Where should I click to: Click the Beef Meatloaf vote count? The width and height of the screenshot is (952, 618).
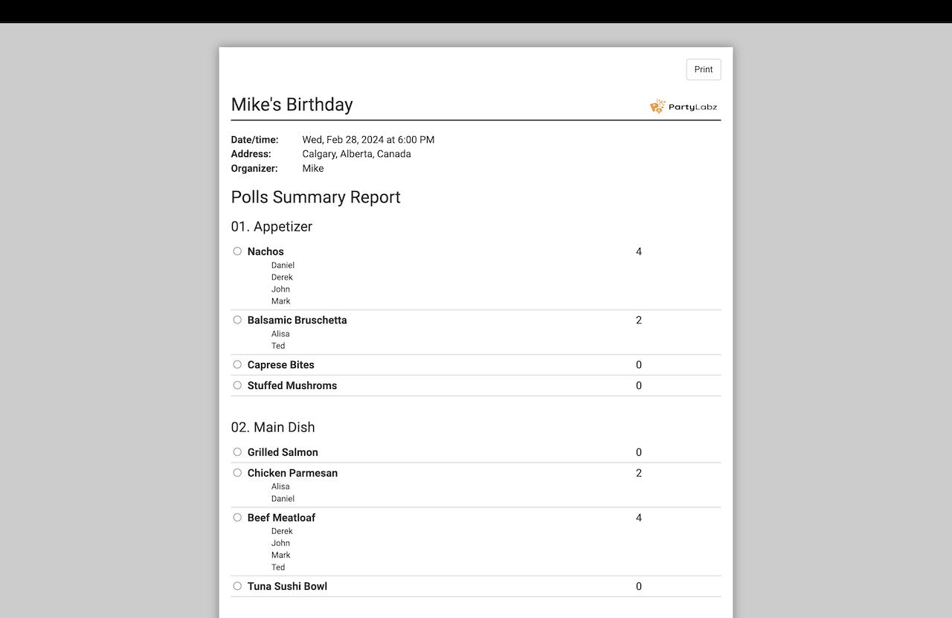coord(639,518)
